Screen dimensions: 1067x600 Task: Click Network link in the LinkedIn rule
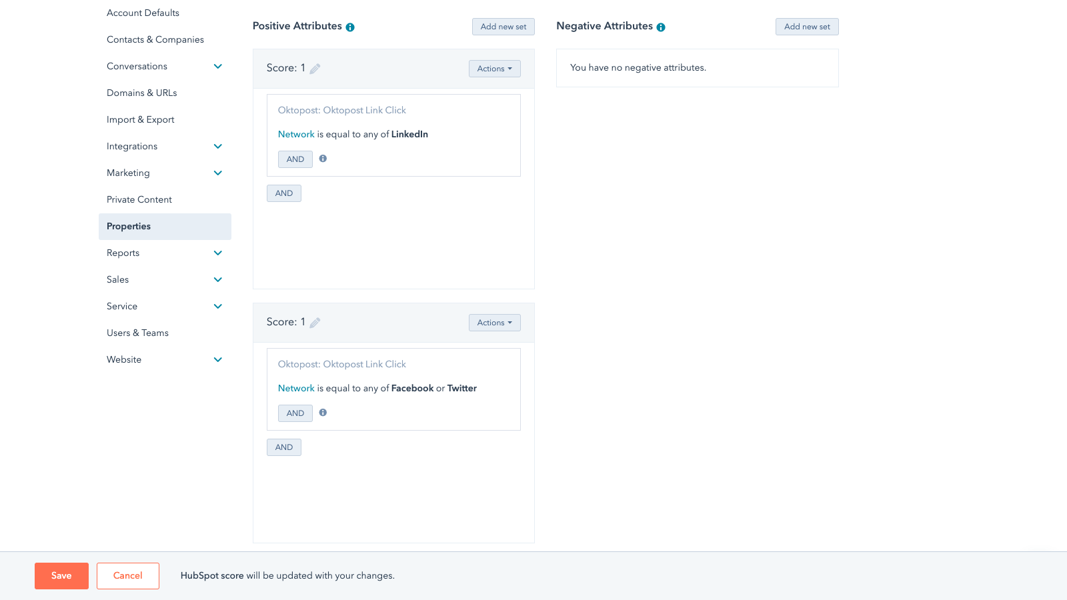pyautogui.click(x=296, y=135)
